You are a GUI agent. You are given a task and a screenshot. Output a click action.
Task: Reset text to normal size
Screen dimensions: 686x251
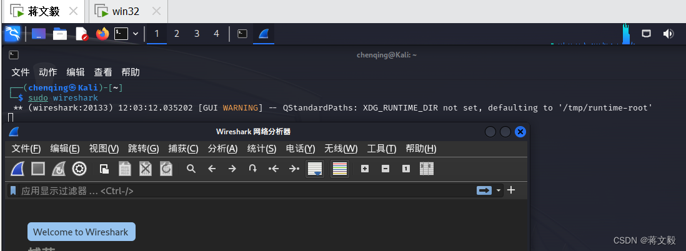click(406, 169)
